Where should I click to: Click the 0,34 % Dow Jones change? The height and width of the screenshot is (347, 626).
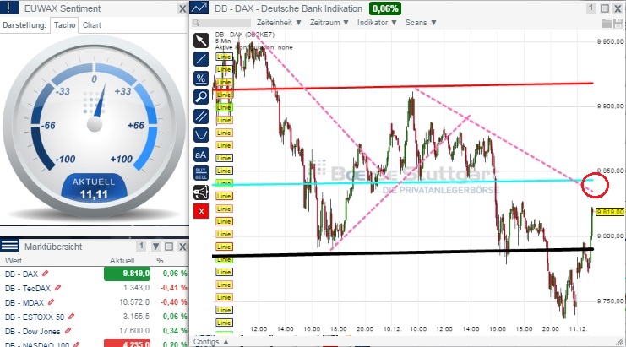click(x=175, y=331)
